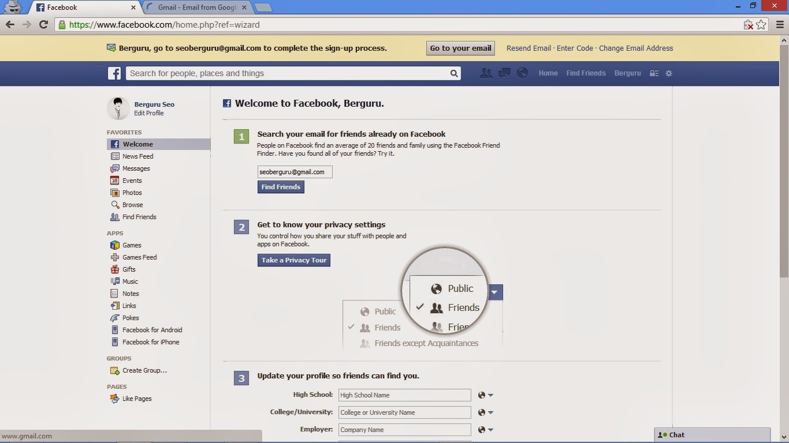This screenshot has width=789, height=443.
Task: Open settings gear icon in header
Action: (x=669, y=73)
